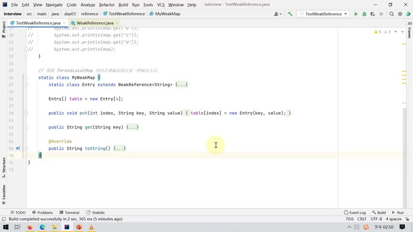Show hidden system tray icons chevron
The height and width of the screenshot is (232, 413).
[349, 227]
